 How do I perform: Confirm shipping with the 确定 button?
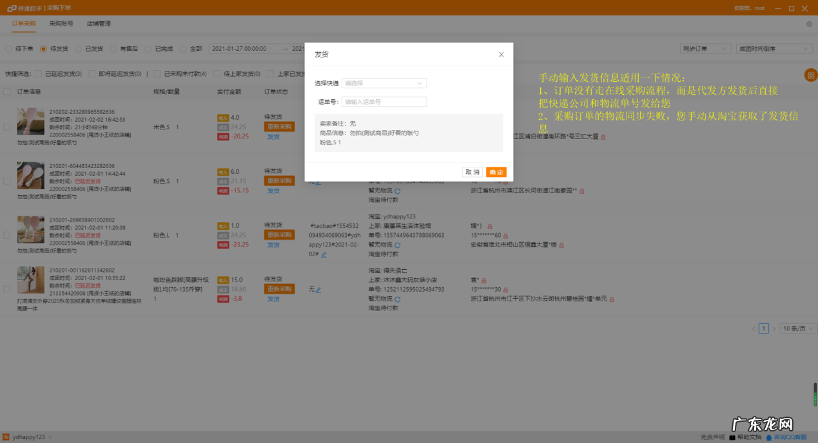pos(496,172)
